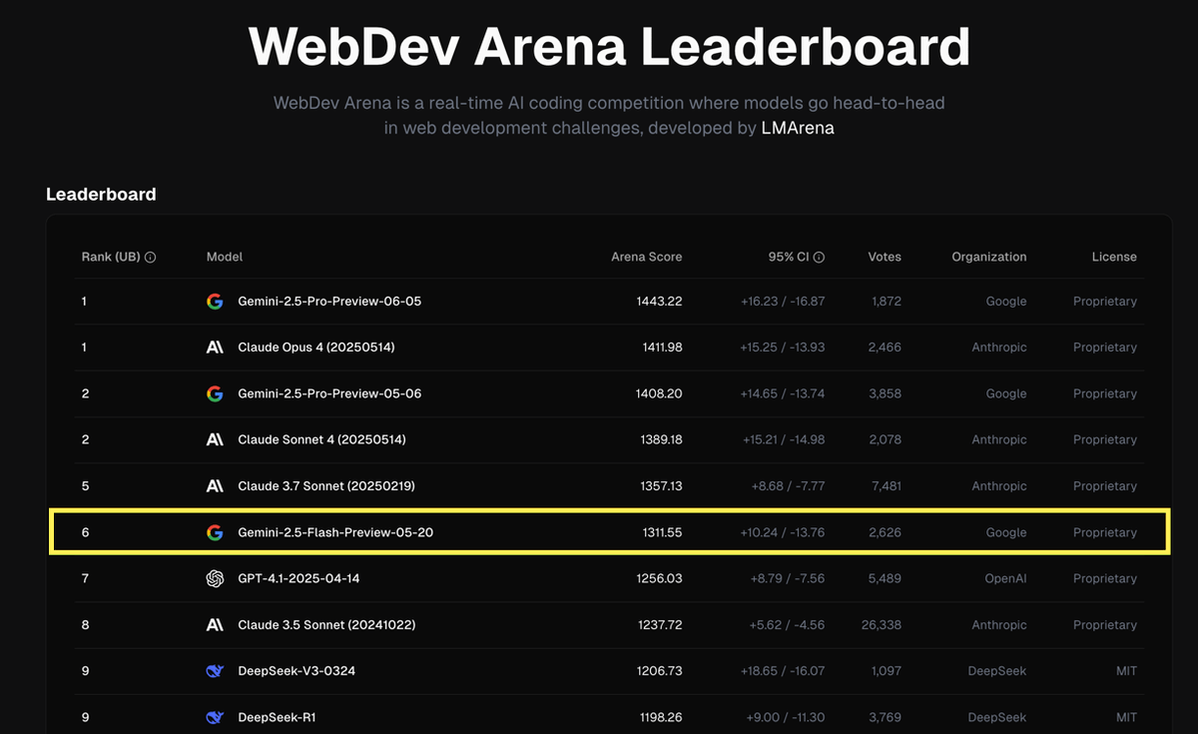1198x734 pixels.
Task: Click the 1311.55 arena score value
Action: [662, 532]
